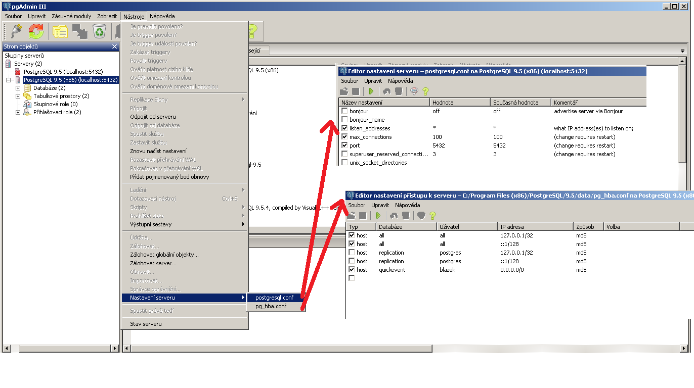Image resolution: width=694 pixels, height=388 pixels.
Task: Choose Zálohovat server... menu entry
Action: (x=185, y=263)
